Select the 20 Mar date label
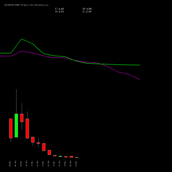 (71, 164)
